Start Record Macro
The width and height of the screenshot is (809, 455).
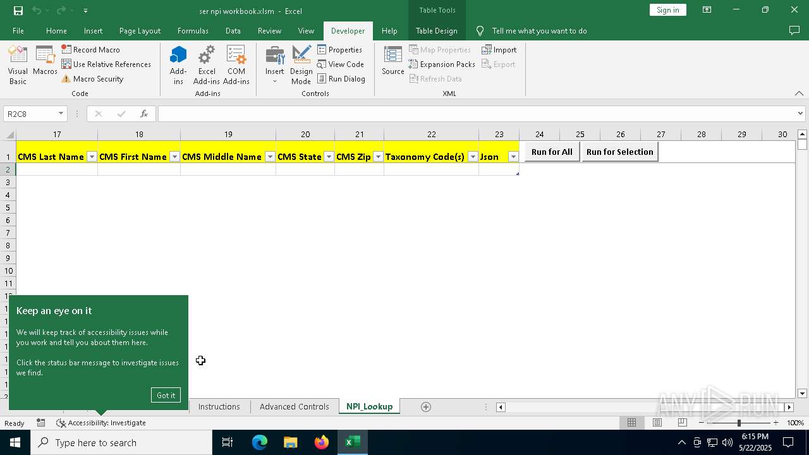(90, 49)
